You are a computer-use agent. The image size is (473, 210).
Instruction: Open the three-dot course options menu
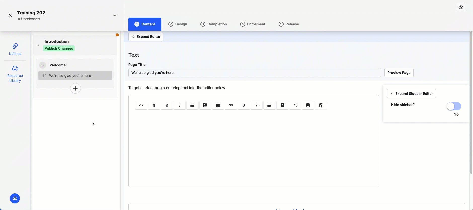click(x=115, y=15)
